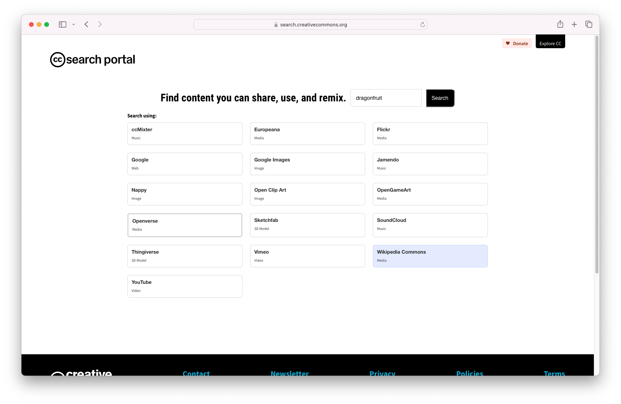Choose Thingiverse 3D Model source
This screenshot has height=404, width=621.
[185, 256]
